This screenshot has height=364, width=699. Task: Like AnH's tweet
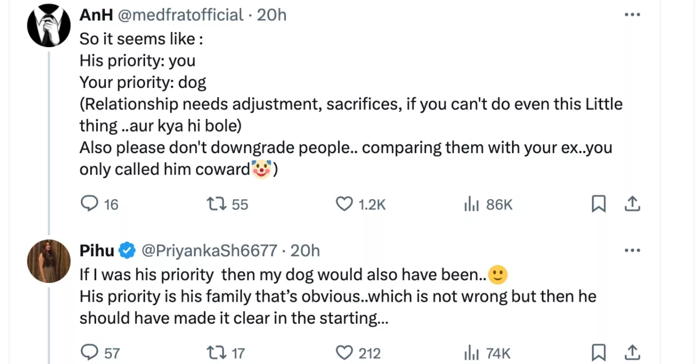(x=345, y=204)
